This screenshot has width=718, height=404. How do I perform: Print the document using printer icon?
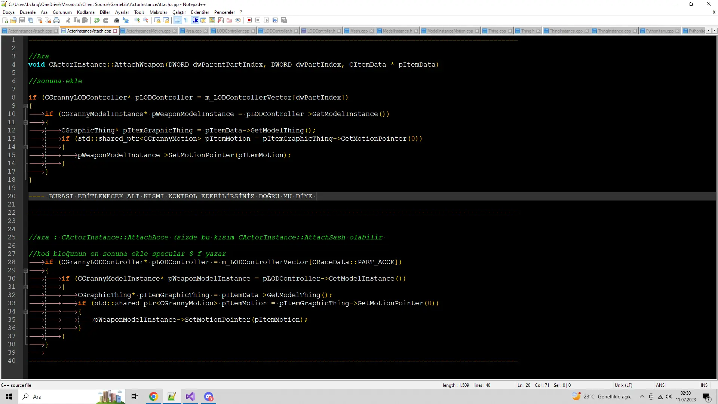point(56,20)
